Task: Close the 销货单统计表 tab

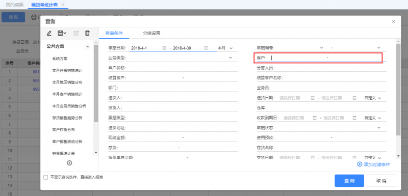Action: click(x=63, y=5)
